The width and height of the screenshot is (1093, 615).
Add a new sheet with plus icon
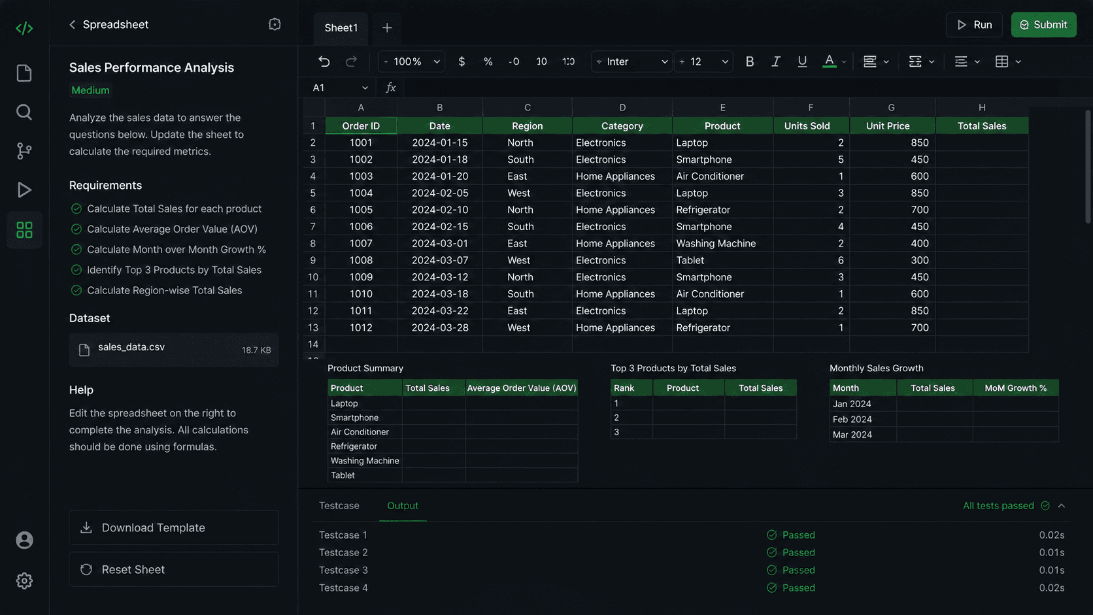click(387, 27)
